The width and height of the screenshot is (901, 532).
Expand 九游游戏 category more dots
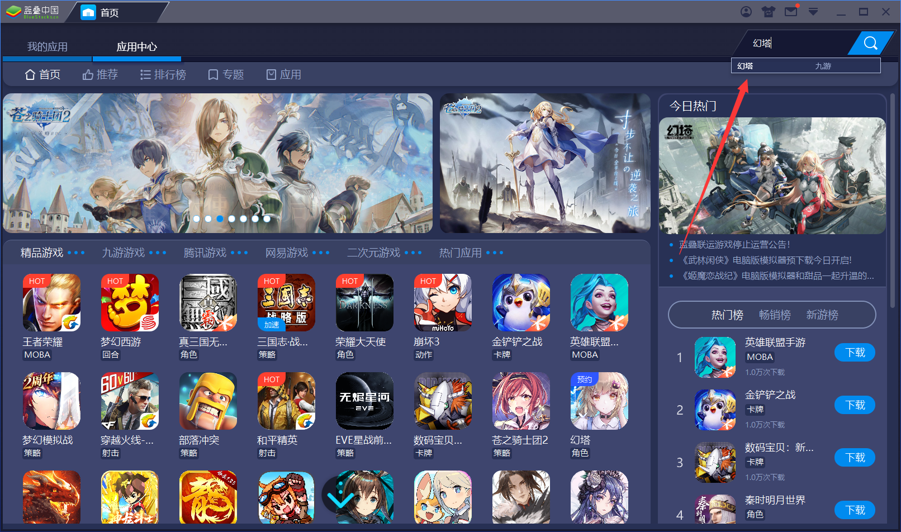click(x=158, y=253)
